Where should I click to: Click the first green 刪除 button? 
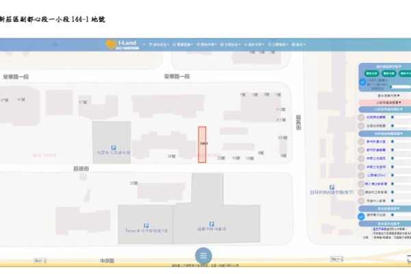click(372, 73)
